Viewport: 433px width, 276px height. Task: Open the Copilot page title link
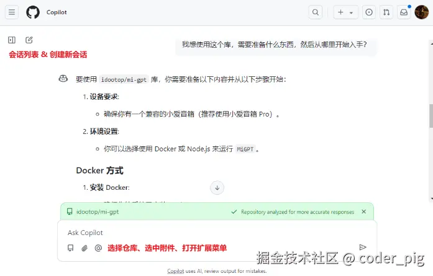click(x=57, y=12)
